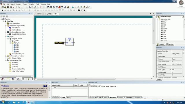Pick the COS instruction in Toolchest
Viewport: 185px width, 104px height.
(x=165, y=35)
